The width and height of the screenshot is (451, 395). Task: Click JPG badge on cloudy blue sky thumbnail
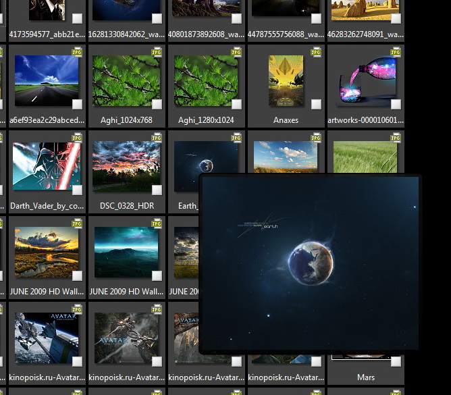click(x=316, y=138)
